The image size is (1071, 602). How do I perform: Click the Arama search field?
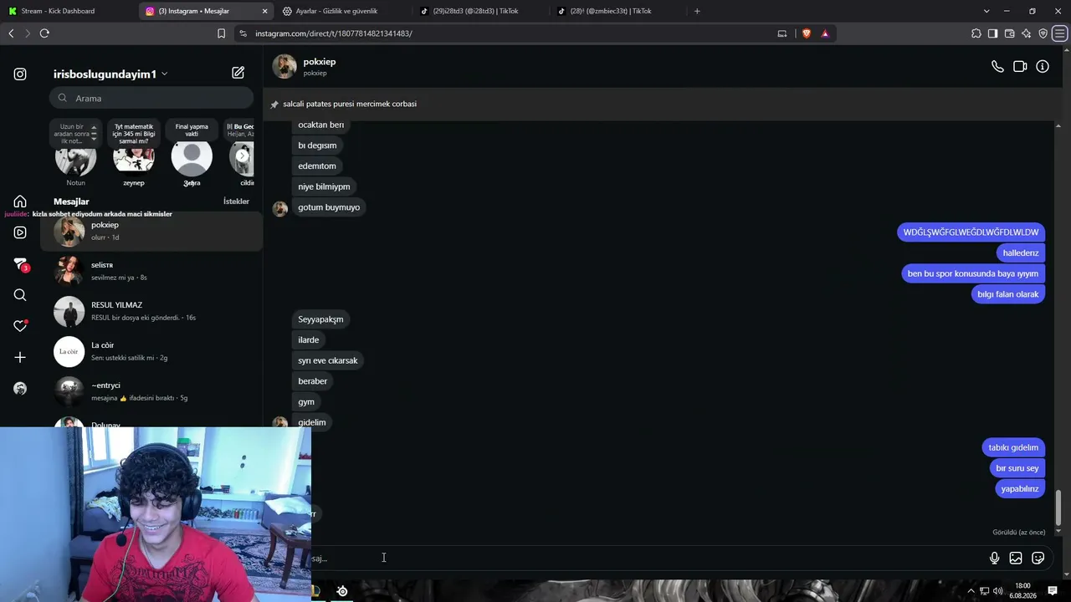coord(151,98)
